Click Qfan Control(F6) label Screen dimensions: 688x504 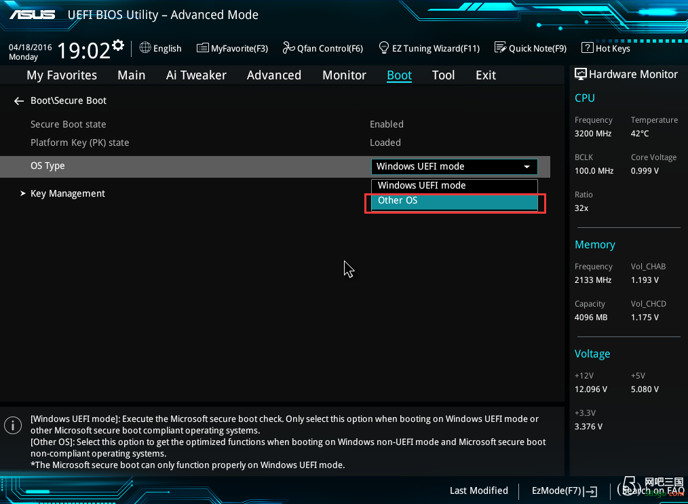[330, 48]
